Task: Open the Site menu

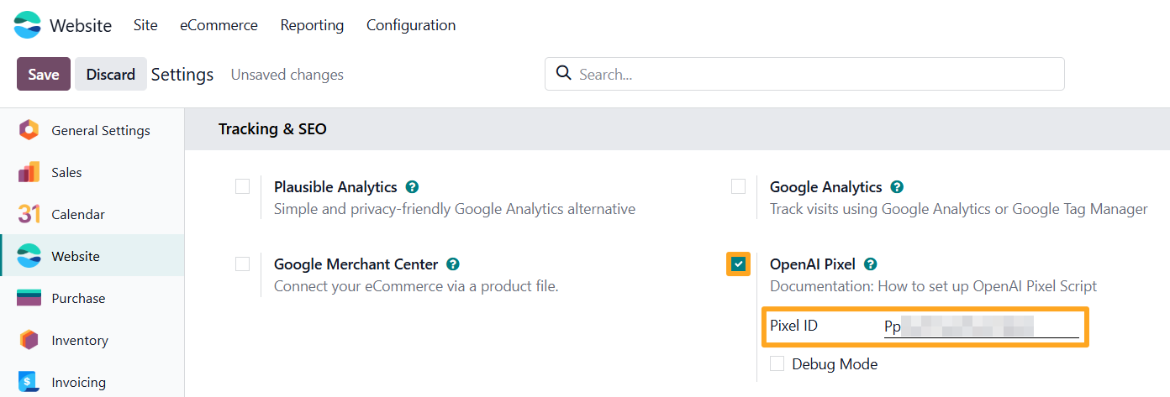Action: click(145, 25)
